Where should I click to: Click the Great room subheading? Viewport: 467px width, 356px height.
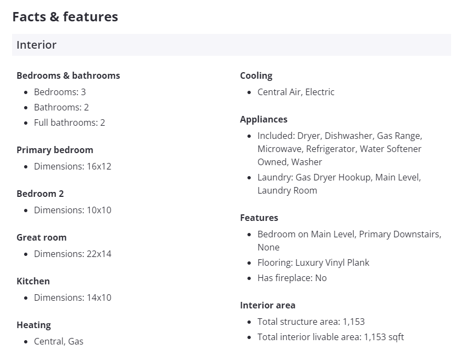tap(42, 237)
